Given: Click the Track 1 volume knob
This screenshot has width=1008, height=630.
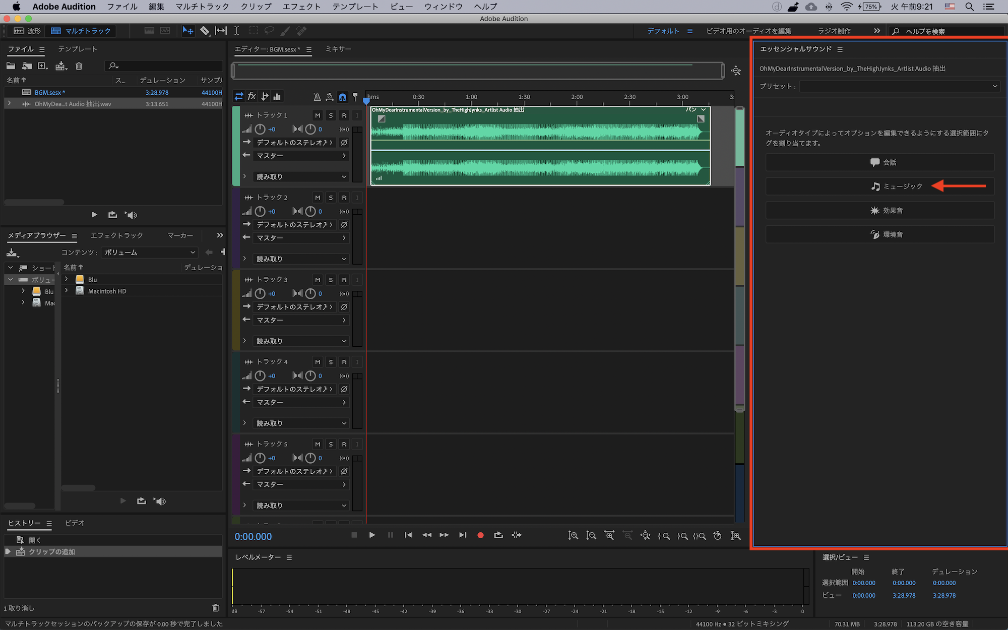Looking at the screenshot, I should pos(260,129).
